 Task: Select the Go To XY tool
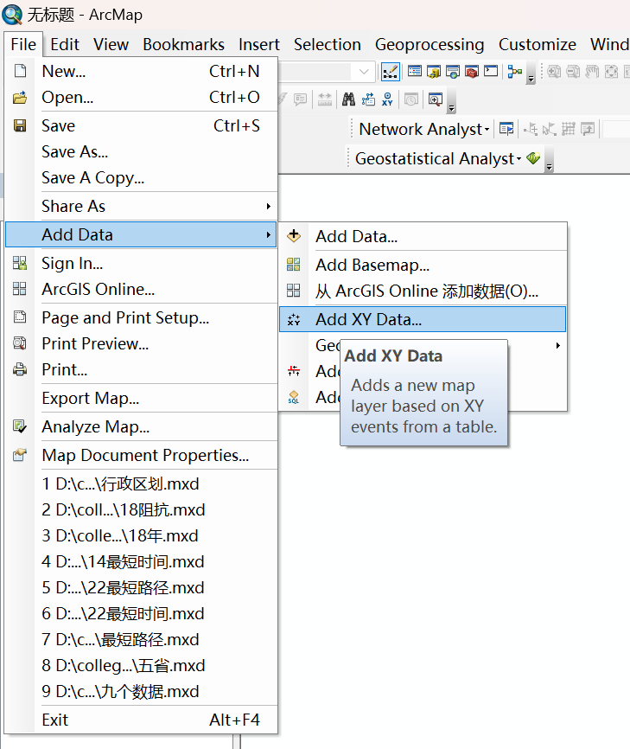pos(387,99)
